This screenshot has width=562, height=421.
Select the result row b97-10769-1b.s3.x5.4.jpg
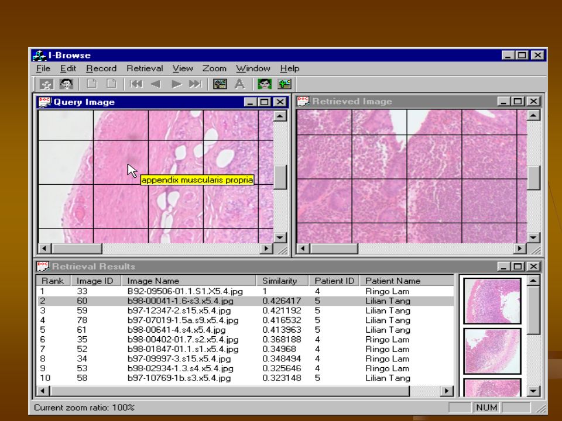click(245, 378)
